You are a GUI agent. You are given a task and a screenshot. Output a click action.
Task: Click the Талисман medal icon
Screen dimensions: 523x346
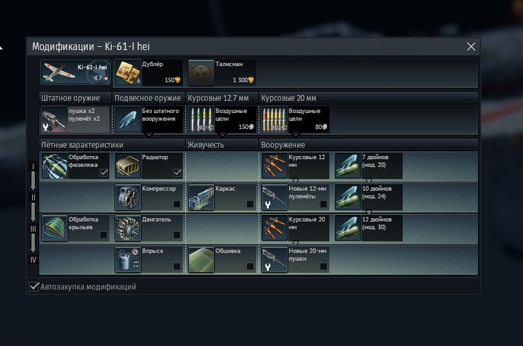(x=201, y=73)
